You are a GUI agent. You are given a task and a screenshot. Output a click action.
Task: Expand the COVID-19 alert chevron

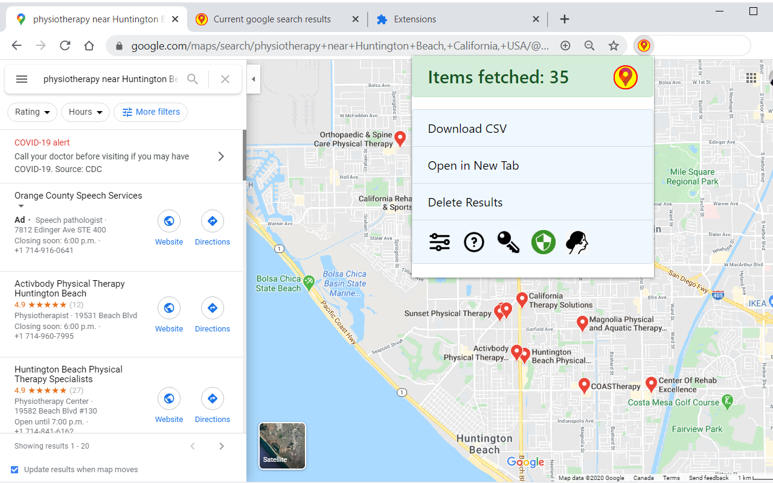pos(221,156)
